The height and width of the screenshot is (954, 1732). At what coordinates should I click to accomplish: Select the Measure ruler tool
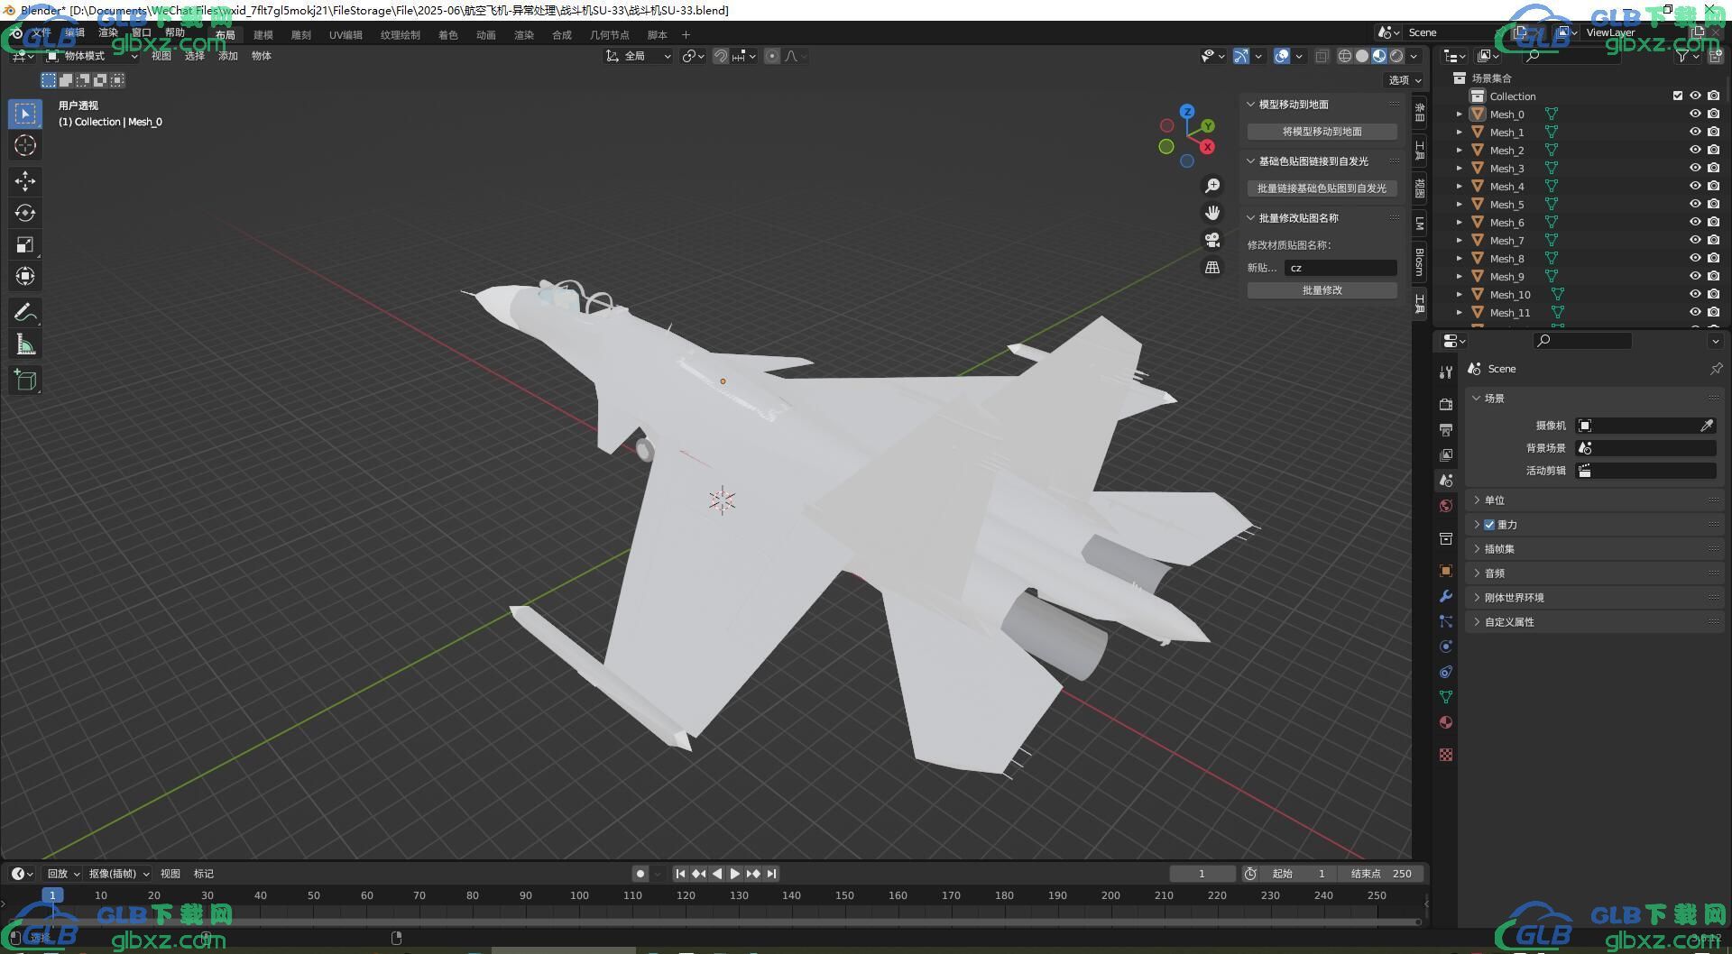click(x=25, y=344)
